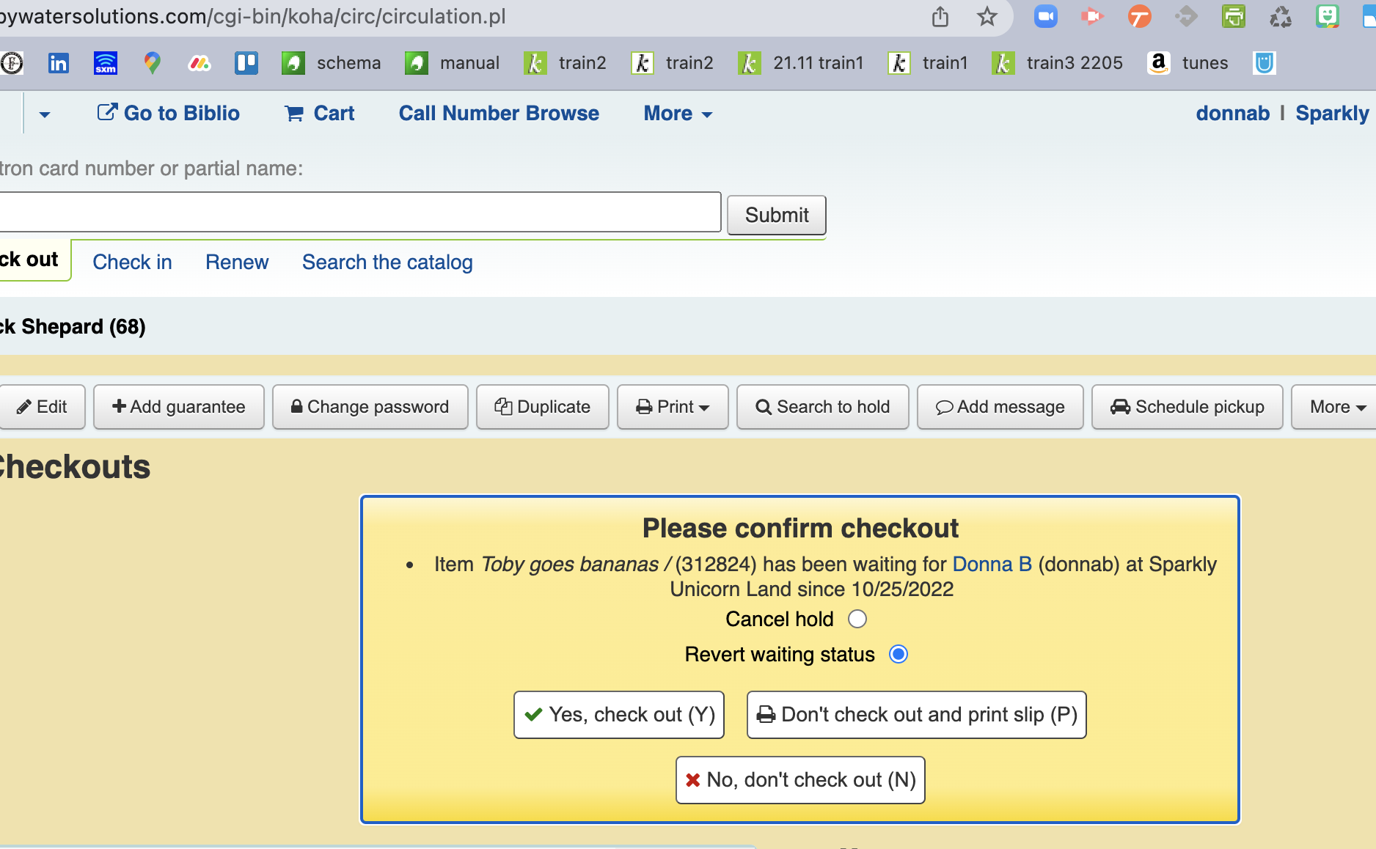Click the Schedule pickup button

point(1187,407)
